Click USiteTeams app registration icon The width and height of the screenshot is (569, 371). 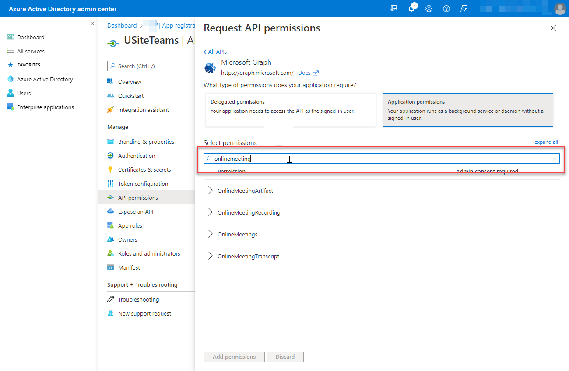point(113,43)
